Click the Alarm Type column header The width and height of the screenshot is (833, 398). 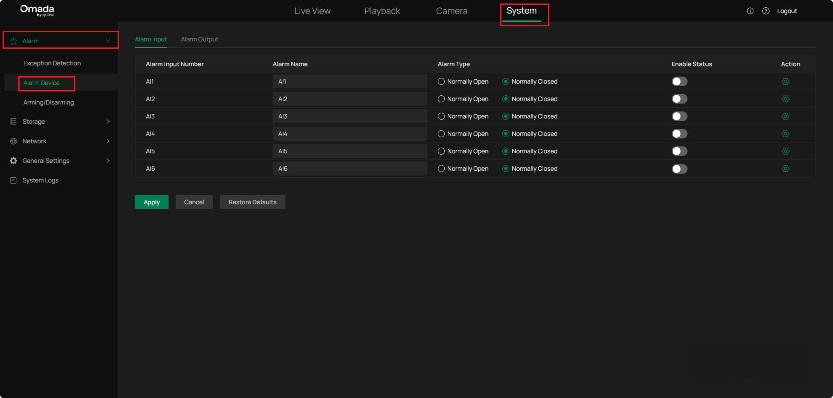(x=453, y=64)
